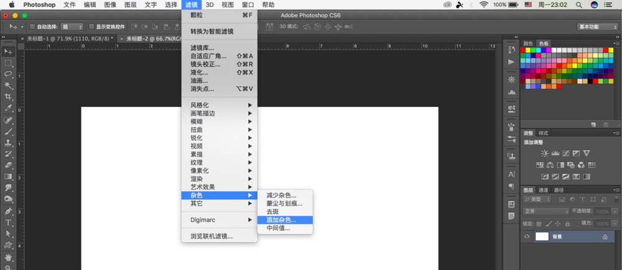Open the Character panel 'A|' icon
The height and width of the screenshot is (270, 622).
(x=511, y=174)
